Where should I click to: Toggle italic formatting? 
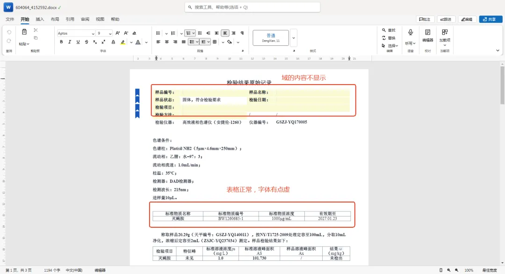coord(70,42)
